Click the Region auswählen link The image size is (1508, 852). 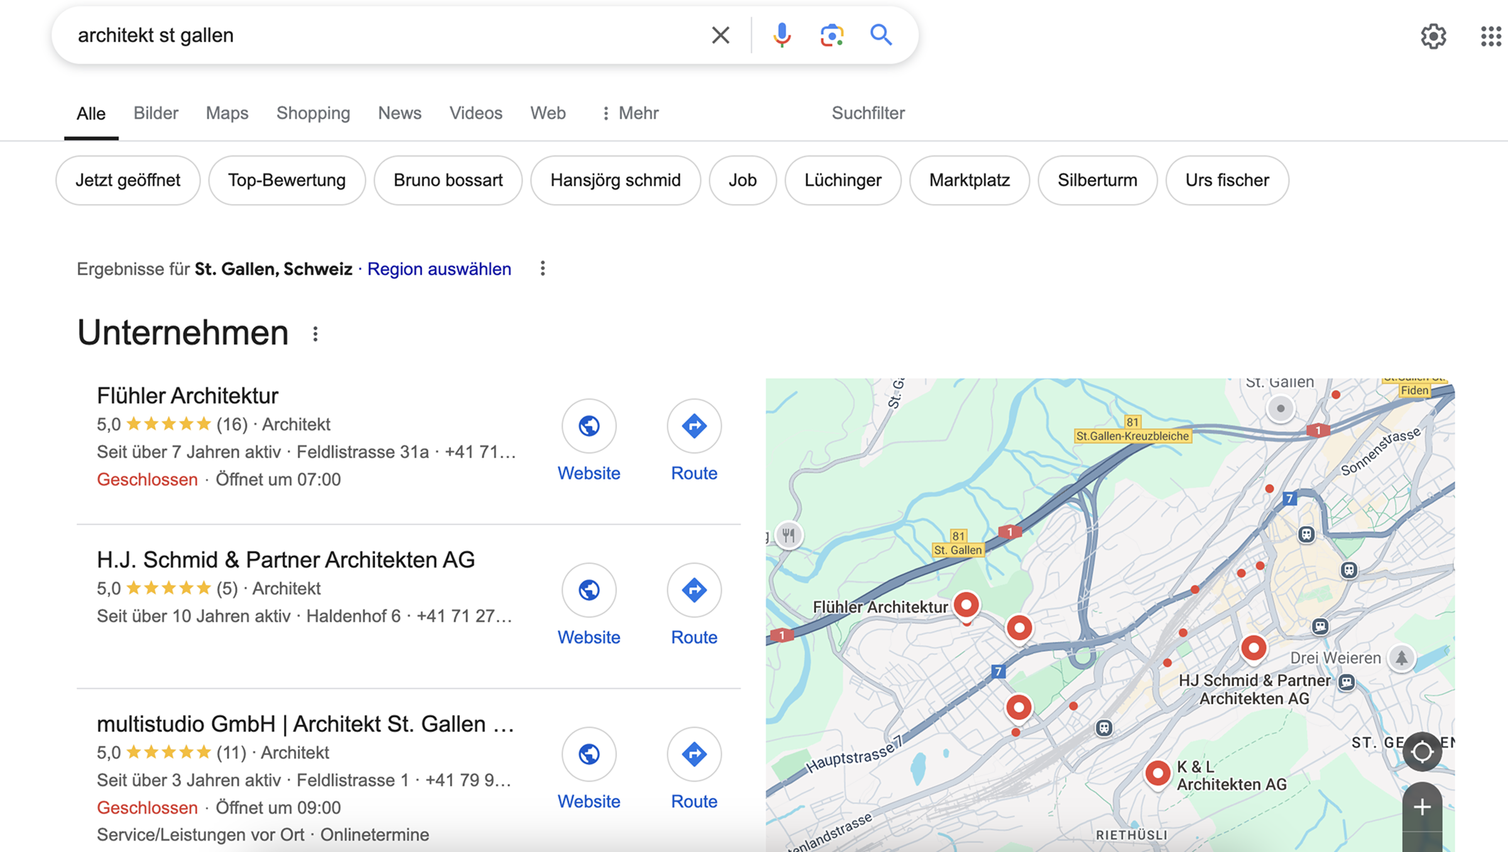(439, 269)
